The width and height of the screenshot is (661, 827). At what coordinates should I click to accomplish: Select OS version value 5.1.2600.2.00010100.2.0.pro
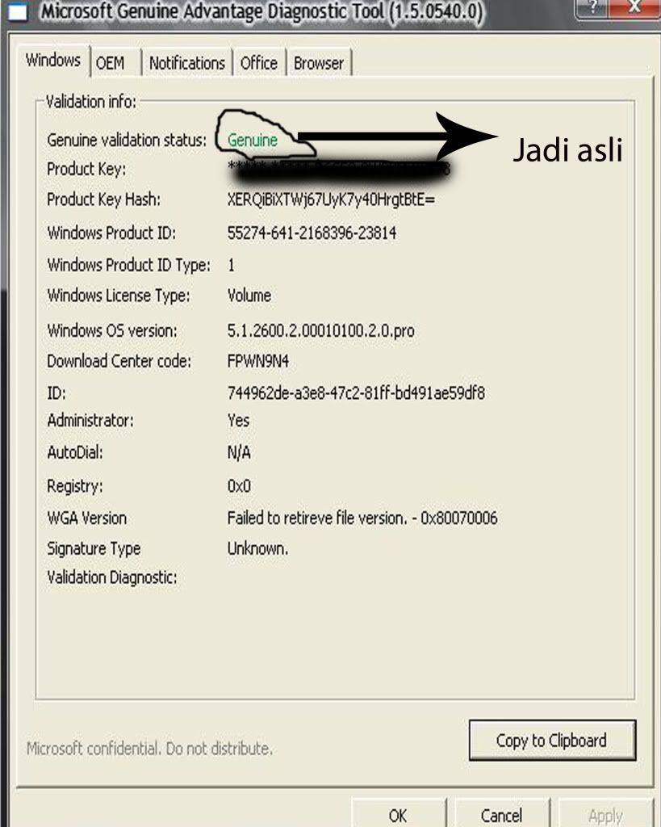pos(321,330)
